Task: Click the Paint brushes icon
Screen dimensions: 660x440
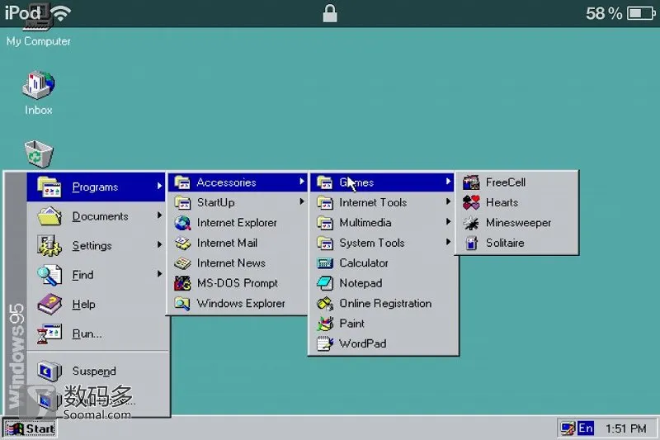Action: pyautogui.click(x=325, y=324)
